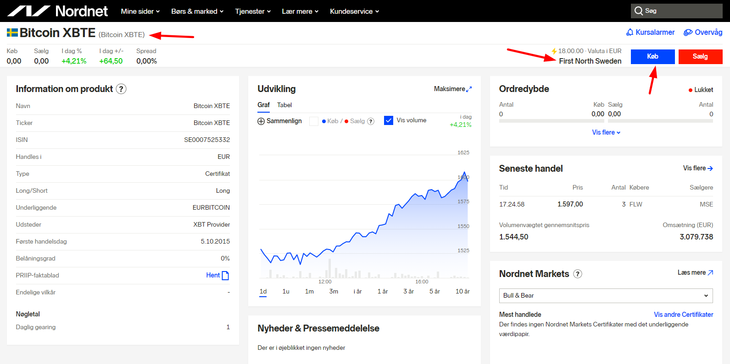Click the First North Sweden label
This screenshot has width=730, height=364.
[x=590, y=61]
